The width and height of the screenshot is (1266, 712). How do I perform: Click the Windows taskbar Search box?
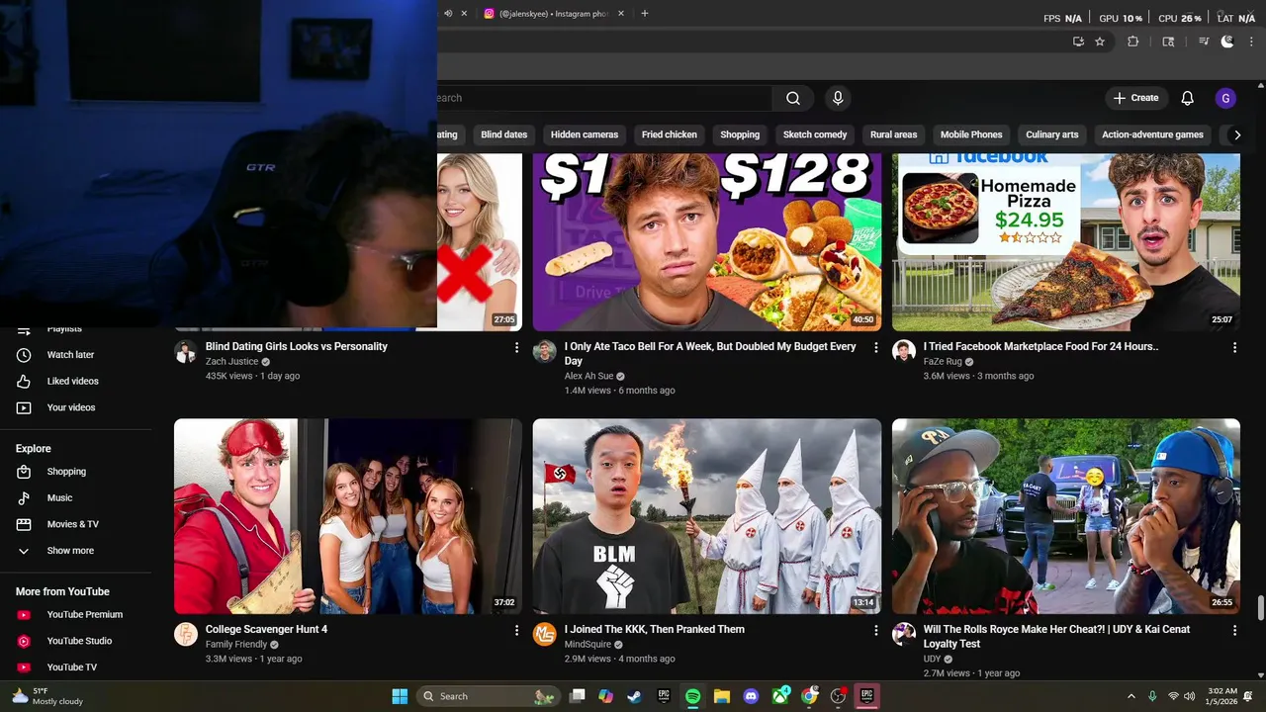[x=489, y=696]
